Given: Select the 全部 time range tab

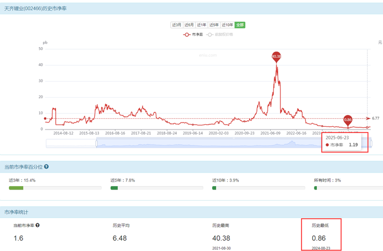Looking at the screenshot, I should [240, 25].
